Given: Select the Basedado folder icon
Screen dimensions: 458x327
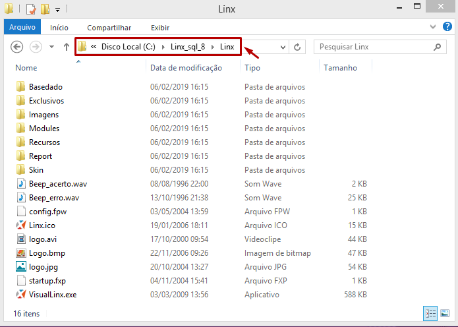Looking at the screenshot, I should click(x=20, y=86).
